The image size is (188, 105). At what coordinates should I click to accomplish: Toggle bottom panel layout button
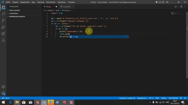point(160,2)
